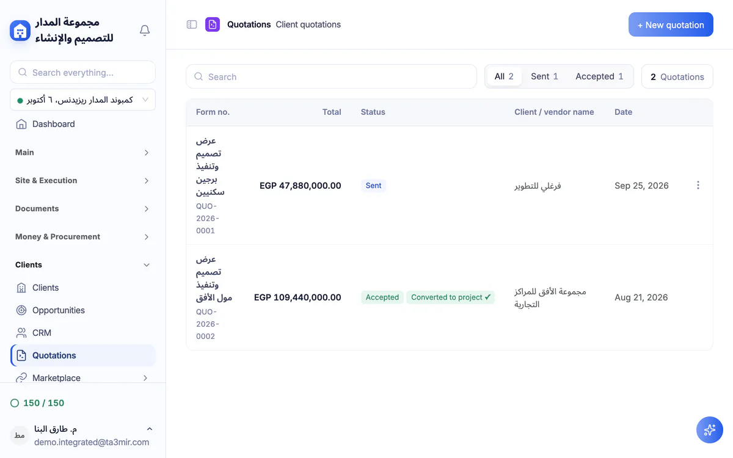Image resolution: width=733 pixels, height=458 pixels.
Task: Open the AI assistant sparkle button
Action: click(710, 430)
